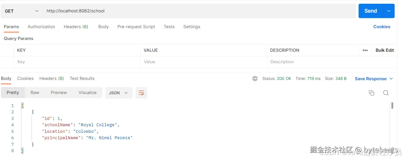Open the Cookies link
The image size is (403, 159).
382,27
